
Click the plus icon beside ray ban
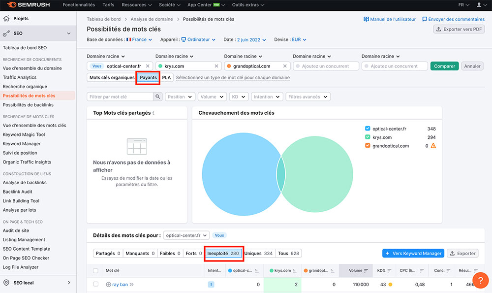click(108, 285)
